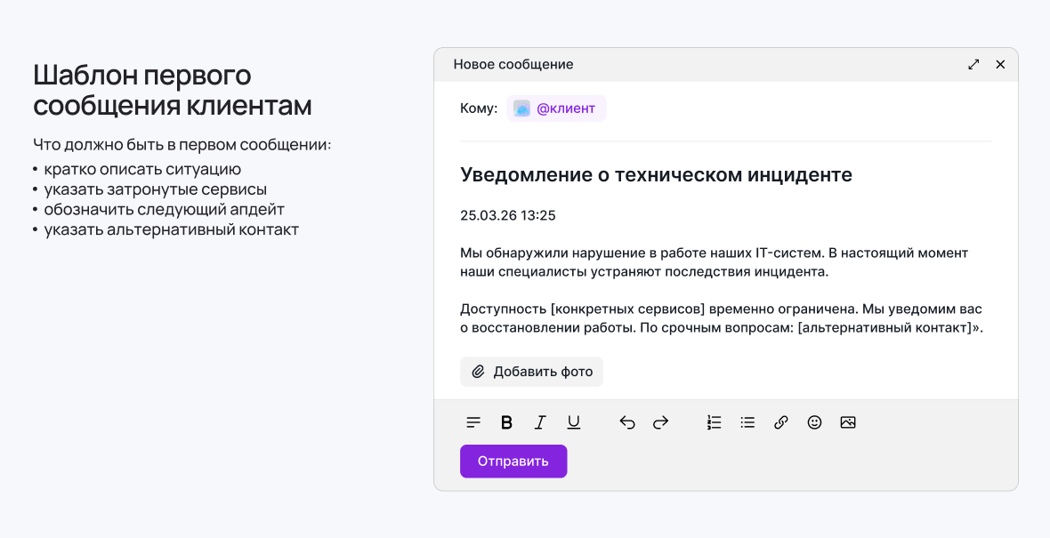Click the paragraph starting with Доступность
Image resolution: width=1050 pixels, height=538 pixels.
point(721,318)
